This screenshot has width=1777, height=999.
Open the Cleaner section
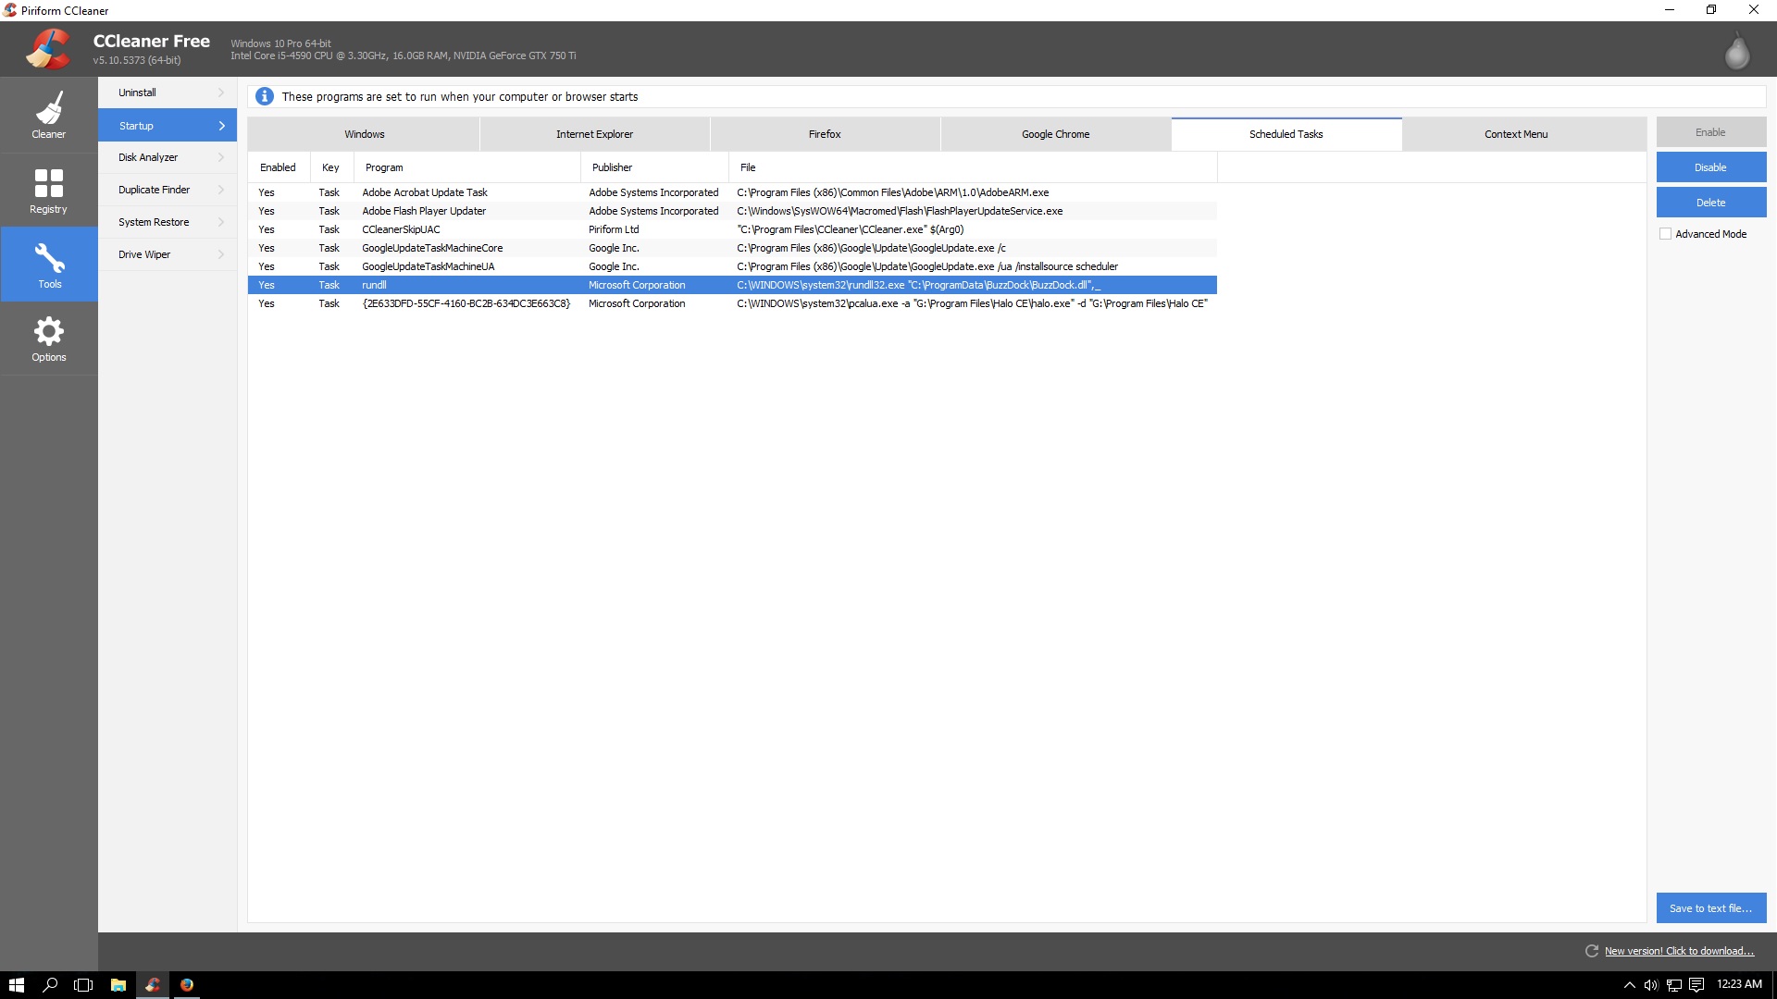tap(49, 116)
